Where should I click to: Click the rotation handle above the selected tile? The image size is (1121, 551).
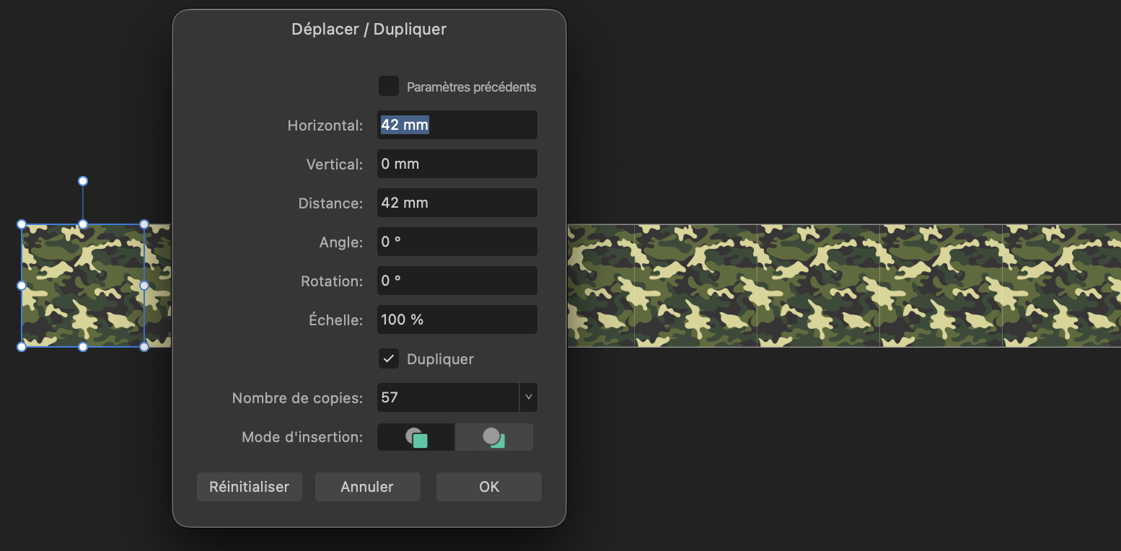click(x=83, y=181)
